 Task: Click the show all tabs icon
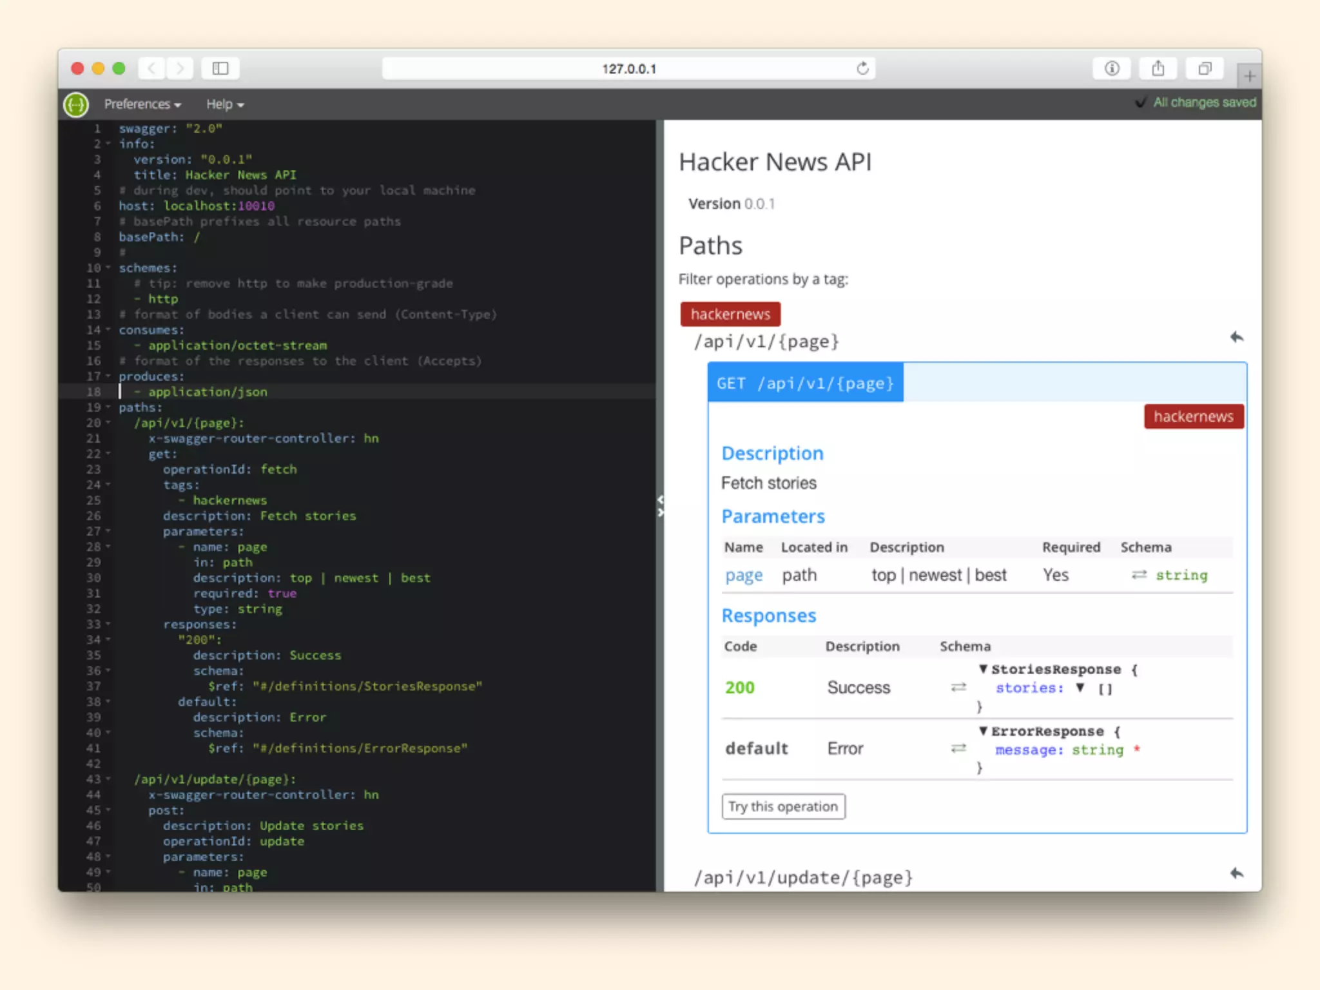[1204, 68]
